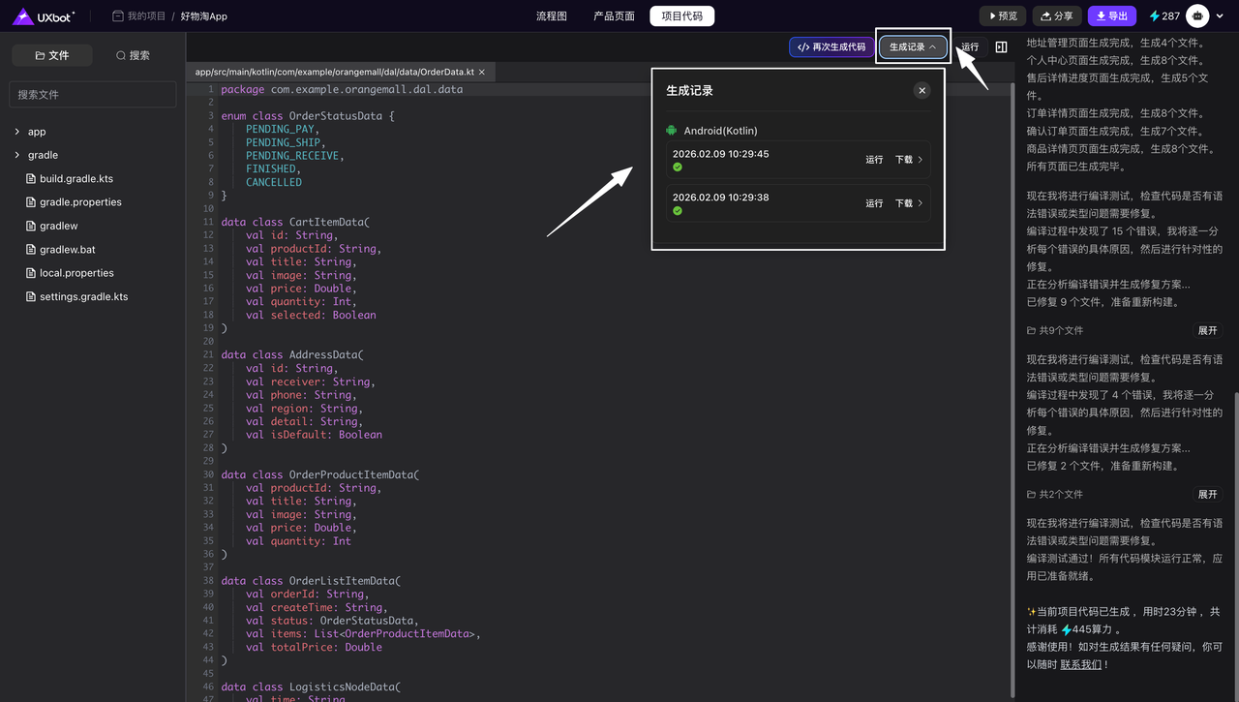Switch to the 产品页面 tab
Screen dimensions: 1239x702
click(x=614, y=16)
